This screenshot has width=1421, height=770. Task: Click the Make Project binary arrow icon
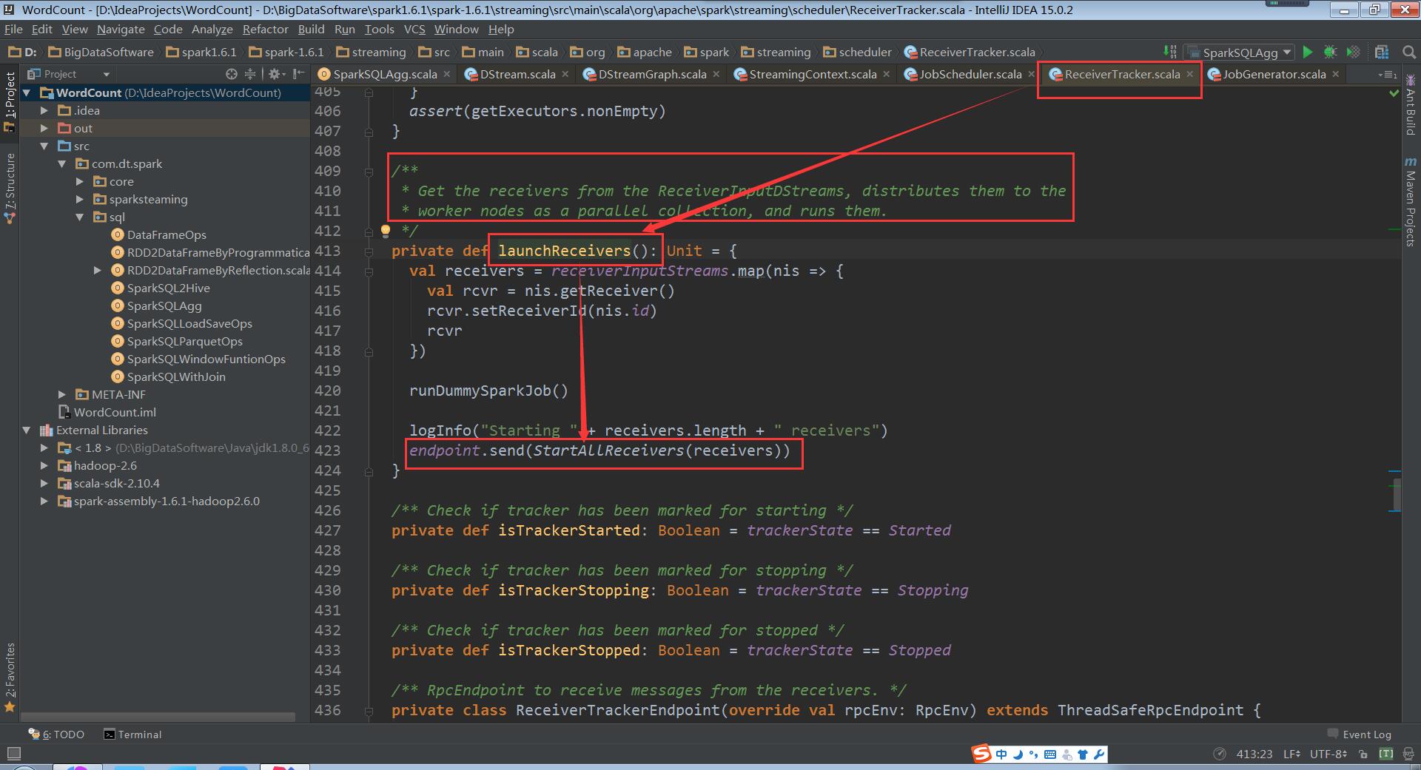1169,52
